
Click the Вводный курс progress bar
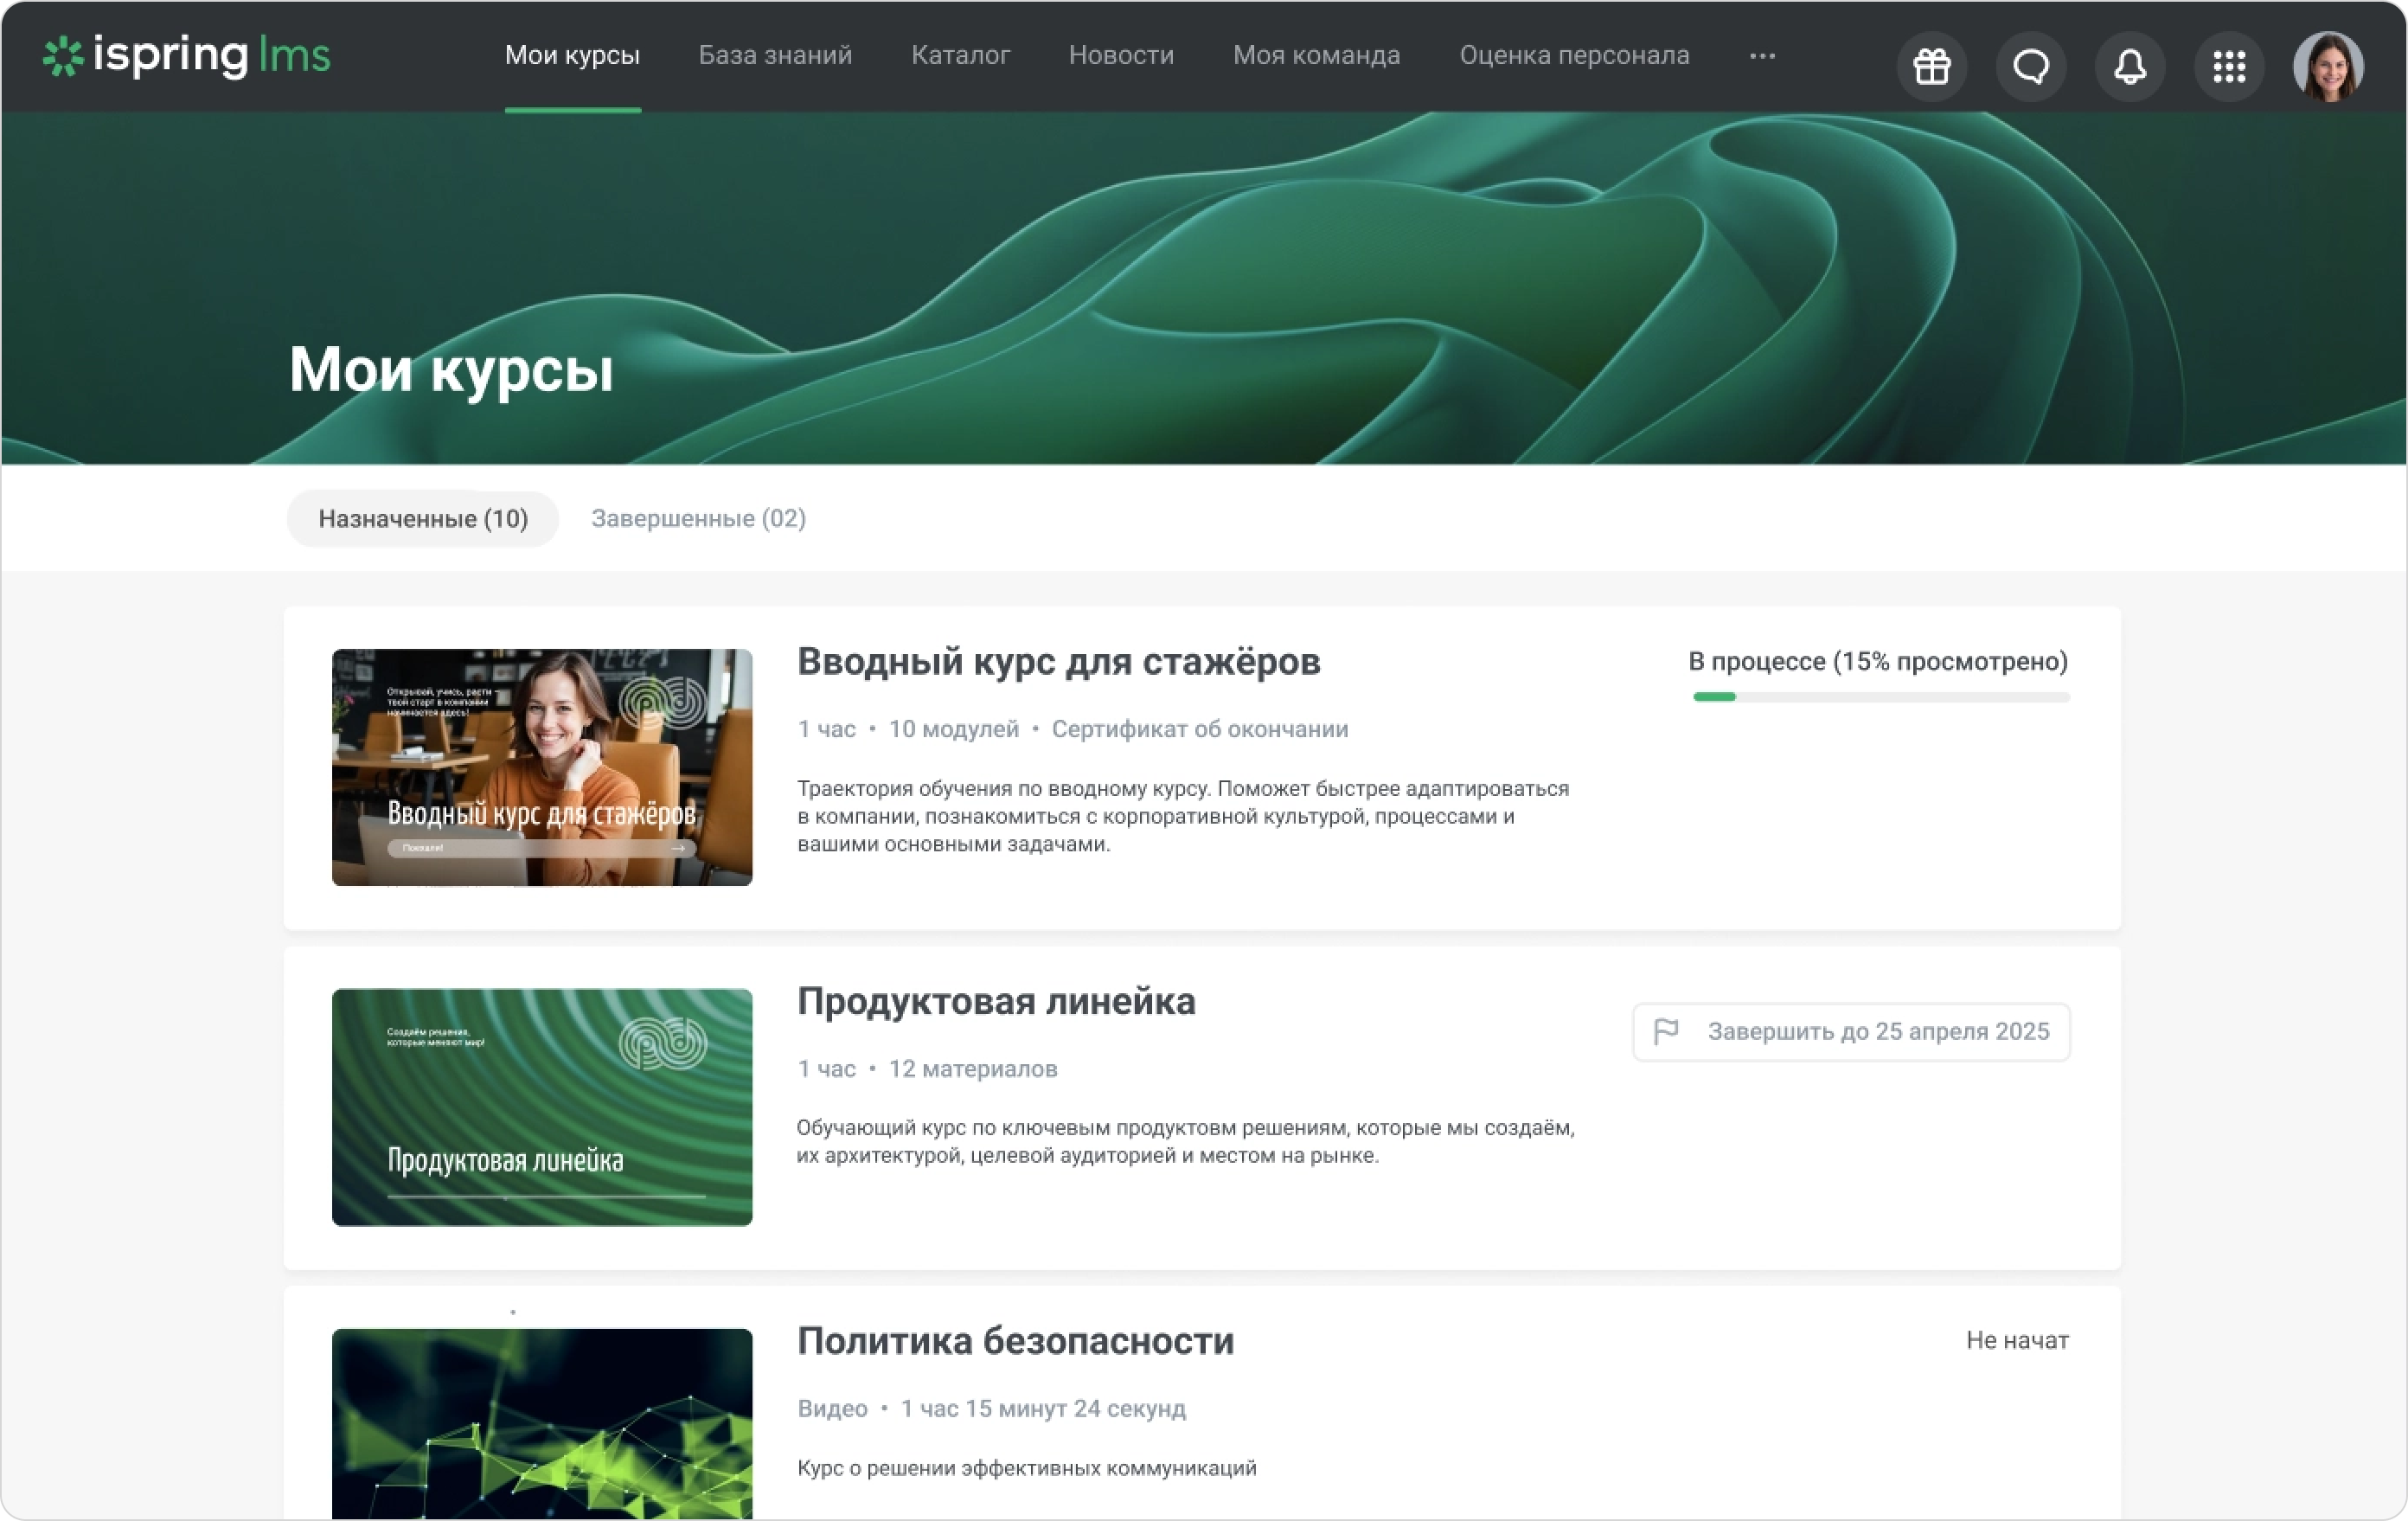pos(1881,697)
